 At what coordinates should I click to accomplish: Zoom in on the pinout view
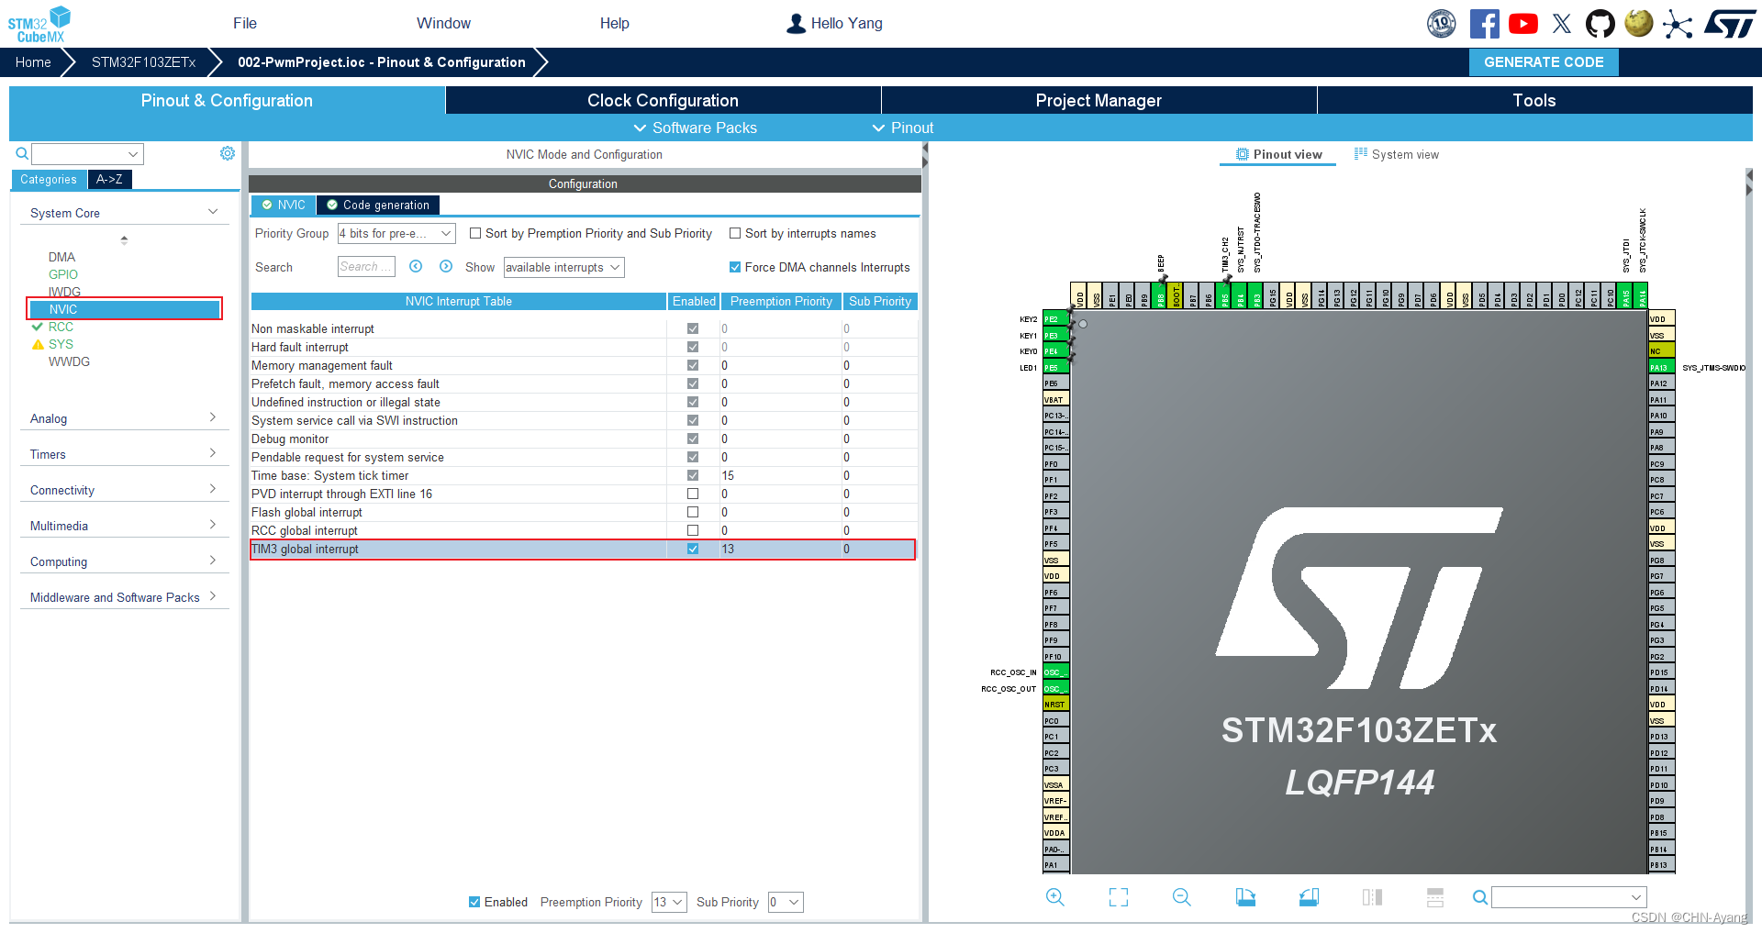pos(1055,897)
